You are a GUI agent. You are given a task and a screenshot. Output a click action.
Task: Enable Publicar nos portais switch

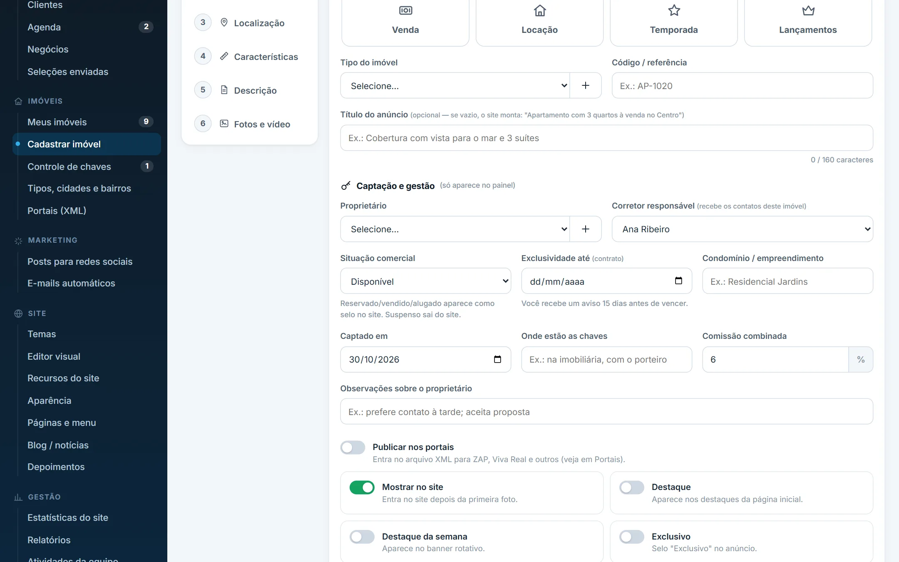click(353, 448)
